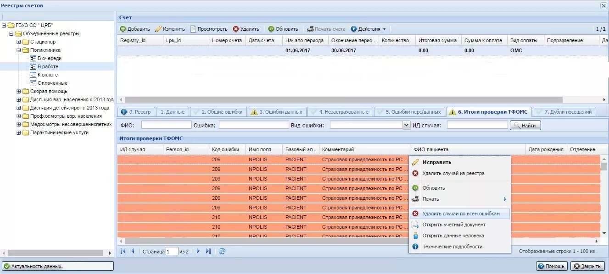Focus the ИД случая input field
Image resolution: width=609 pixels, height=274 pixels.
coord(477,125)
